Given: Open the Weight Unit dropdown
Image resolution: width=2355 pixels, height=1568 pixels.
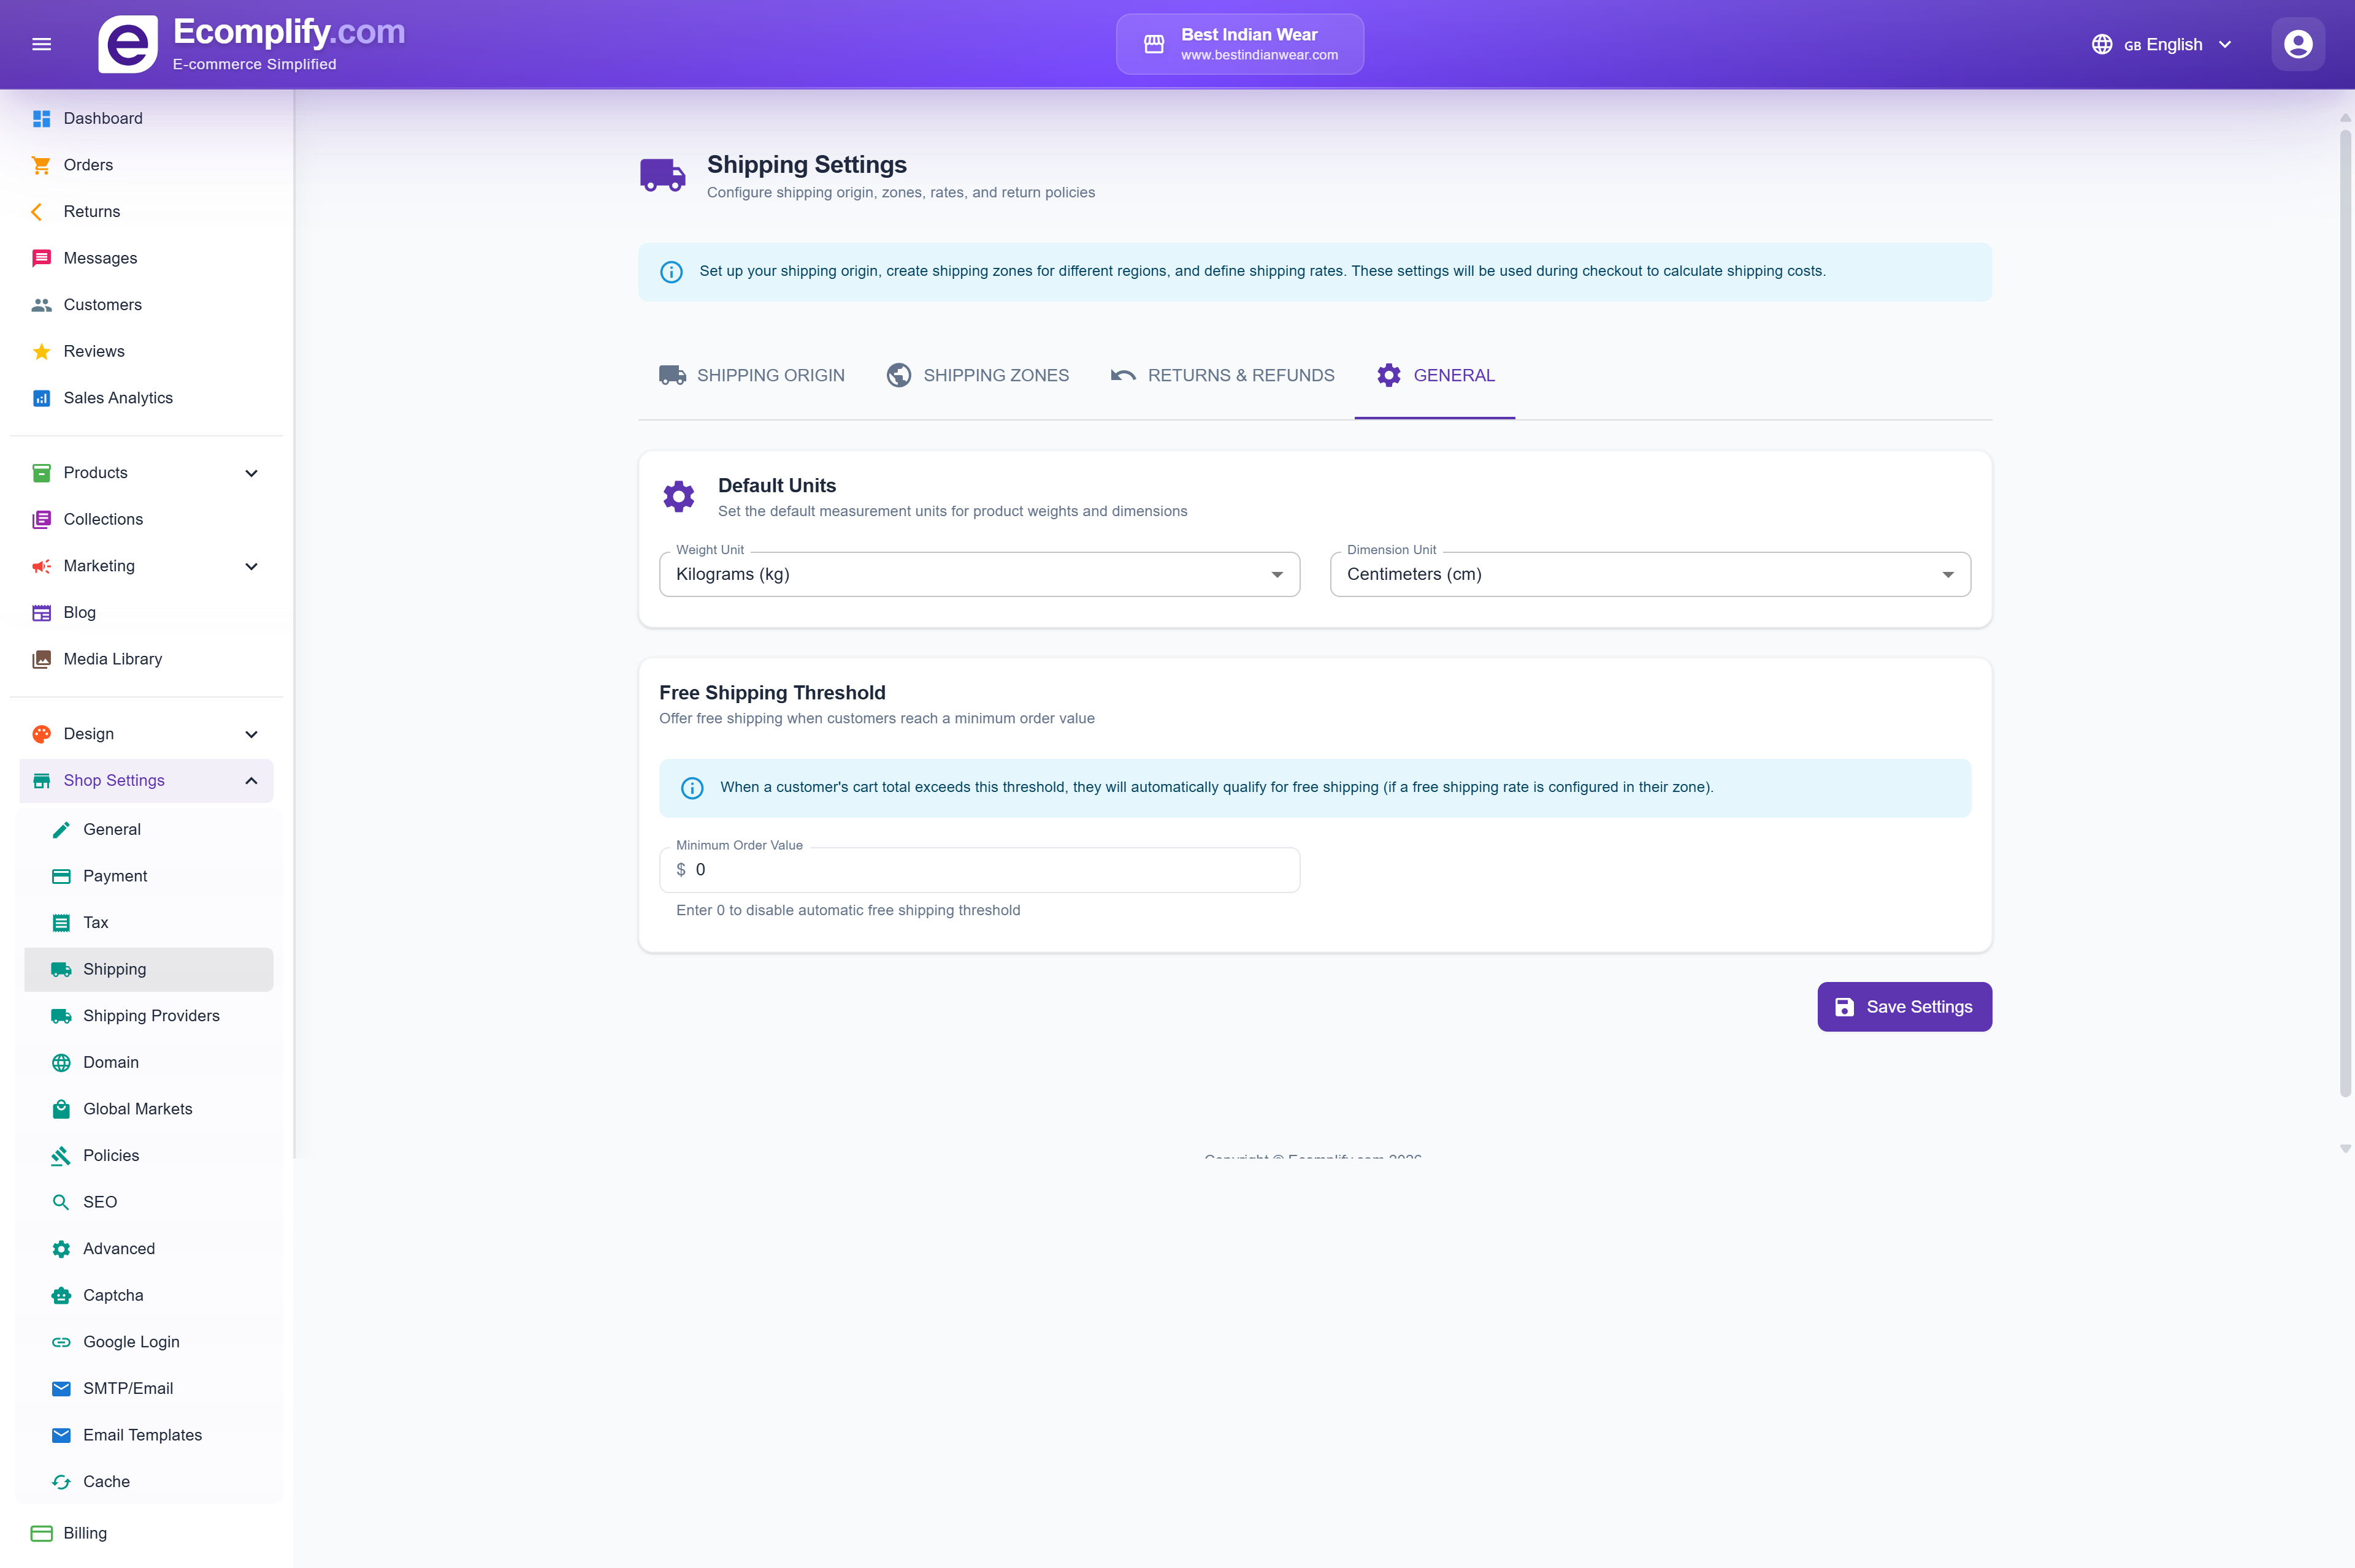Looking at the screenshot, I should click(1276, 574).
